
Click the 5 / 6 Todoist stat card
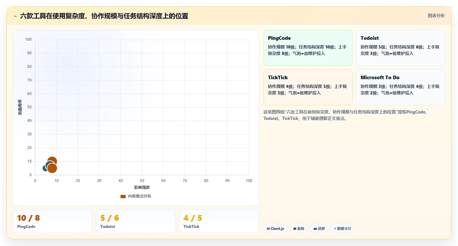click(x=136, y=221)
